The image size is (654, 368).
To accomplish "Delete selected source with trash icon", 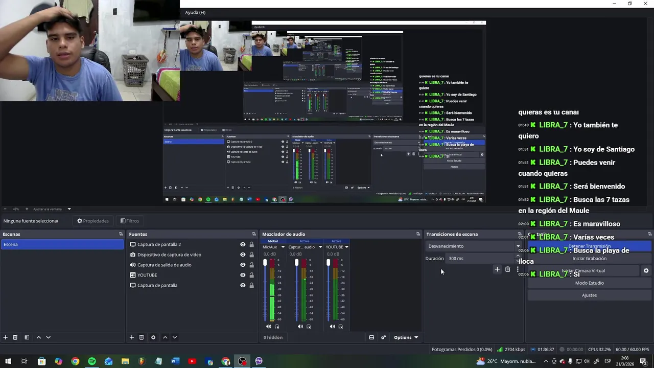I will pos(142,337).
